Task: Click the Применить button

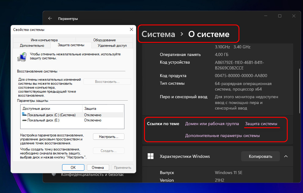Action: (x=123, y=168)
